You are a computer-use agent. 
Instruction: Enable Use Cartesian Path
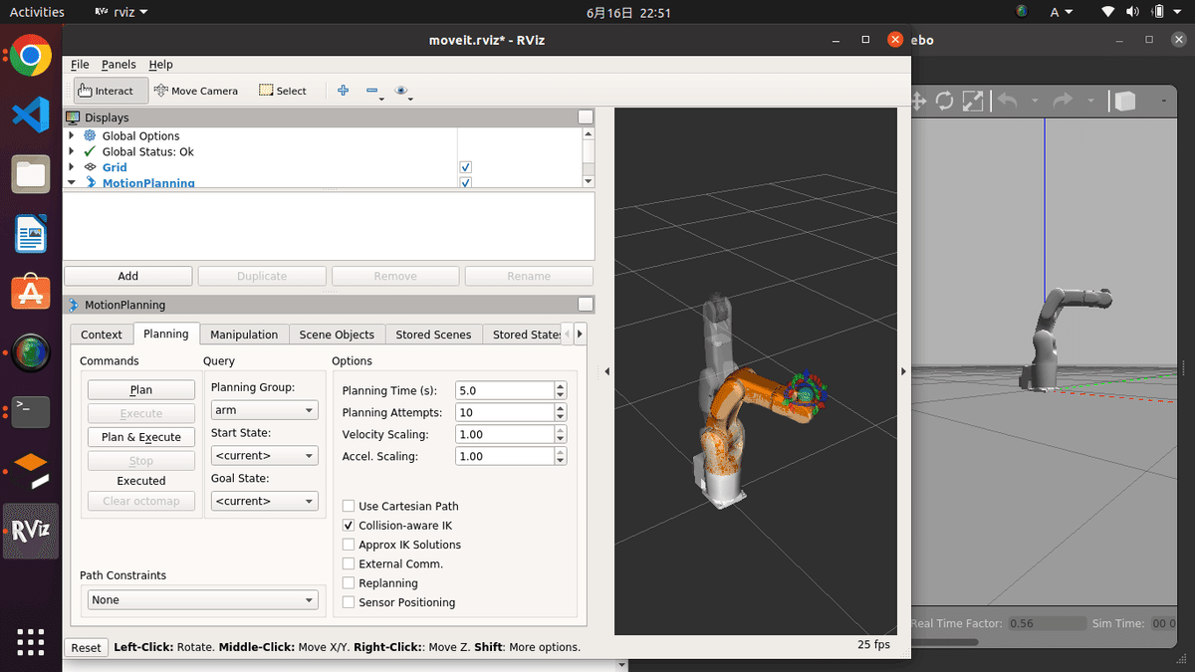click(349, 506)
